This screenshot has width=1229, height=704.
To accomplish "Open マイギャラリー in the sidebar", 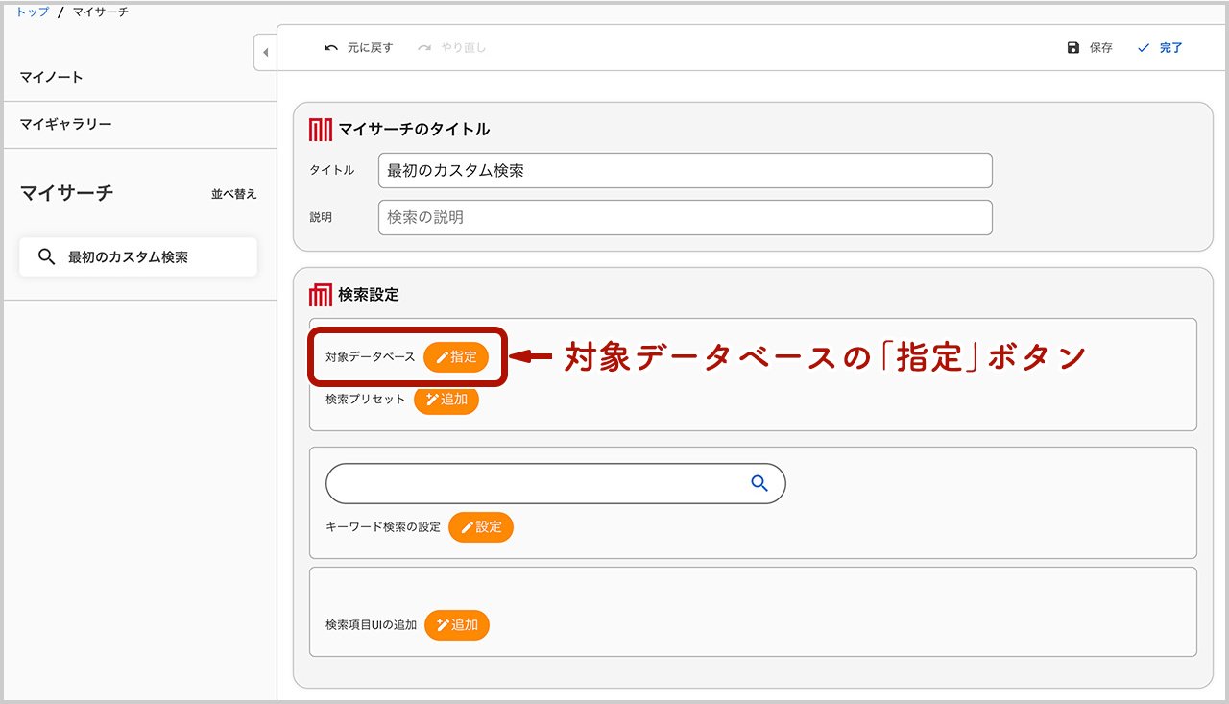I will (66, 125).
